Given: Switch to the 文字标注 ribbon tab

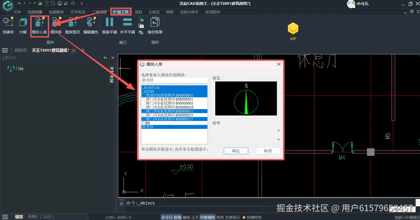Looking at the screenshot, I should (x=78, y=12).
